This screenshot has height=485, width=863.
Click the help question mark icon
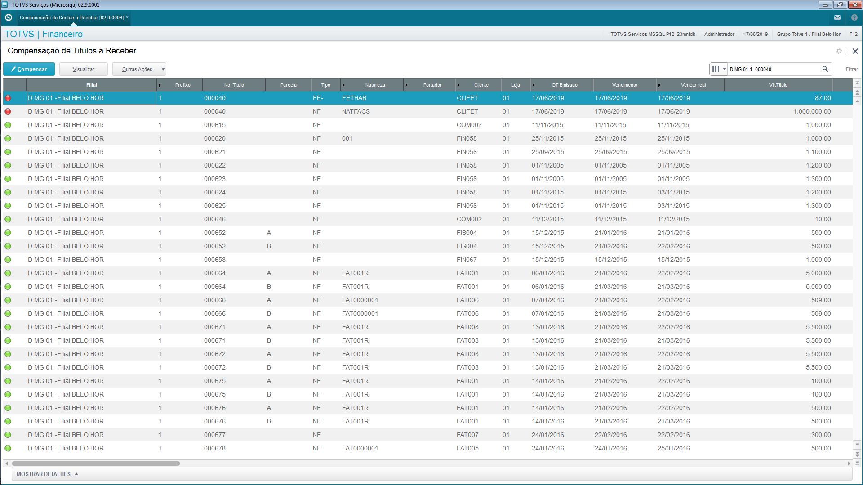(x=854, y=18)
